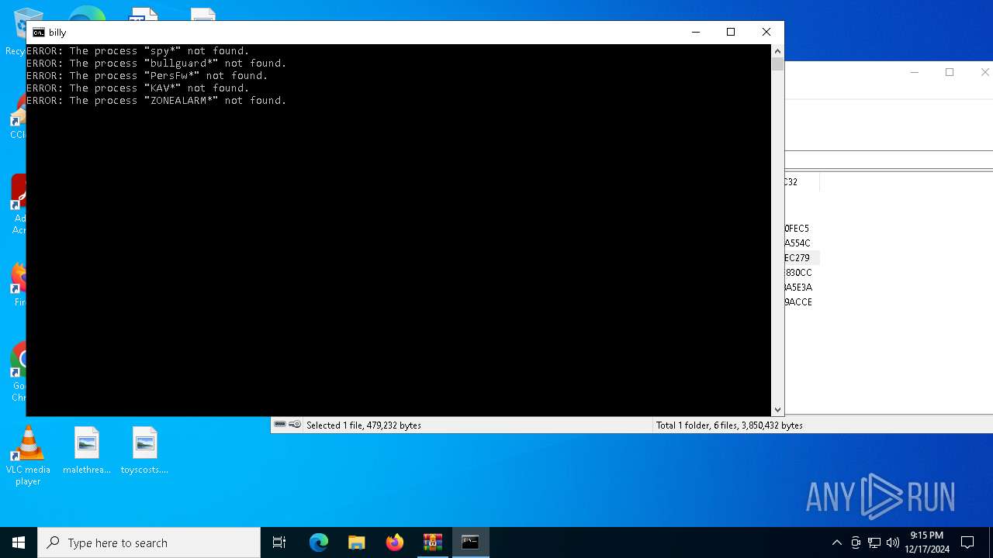Click console scrollbar up arrow
The width and height of the screenshot is (993, 558).
pyautogui.click(x=777, y=51)
